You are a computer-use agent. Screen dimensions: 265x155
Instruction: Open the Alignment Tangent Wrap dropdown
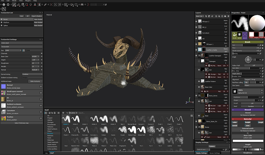254,79
